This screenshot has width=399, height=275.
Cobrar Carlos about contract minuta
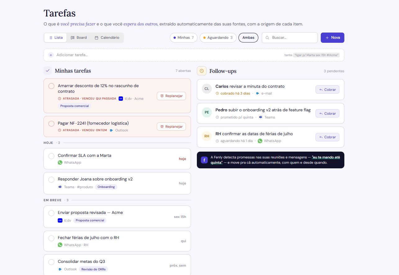pyautogui.click(x=327, y=90)
